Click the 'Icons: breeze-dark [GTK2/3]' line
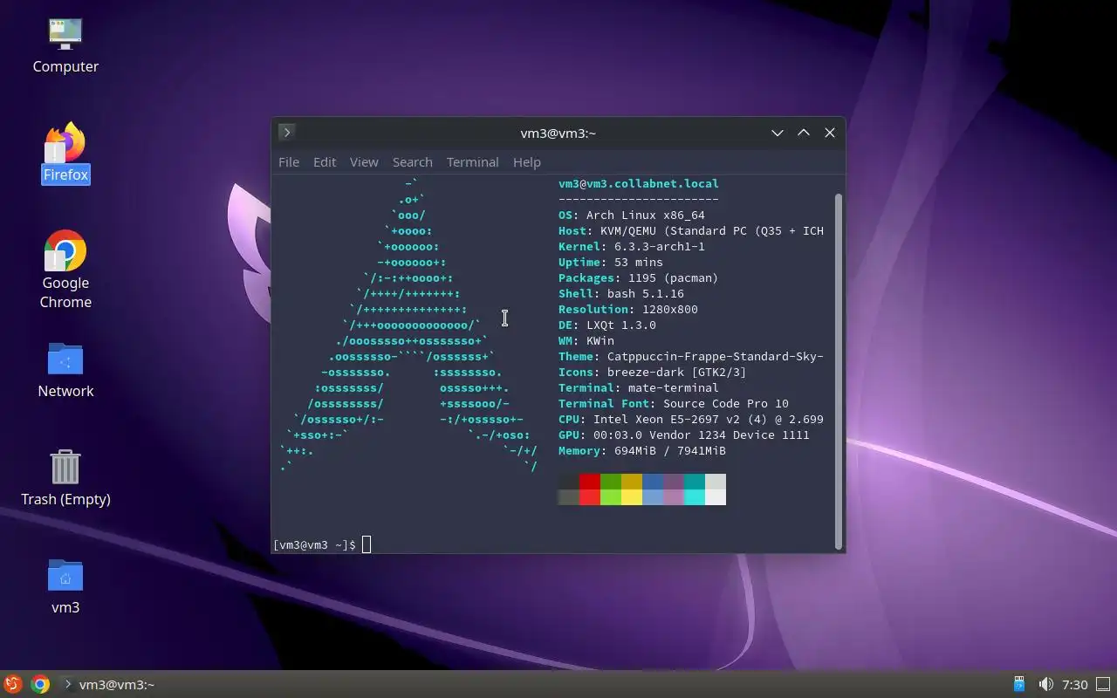 653,372
